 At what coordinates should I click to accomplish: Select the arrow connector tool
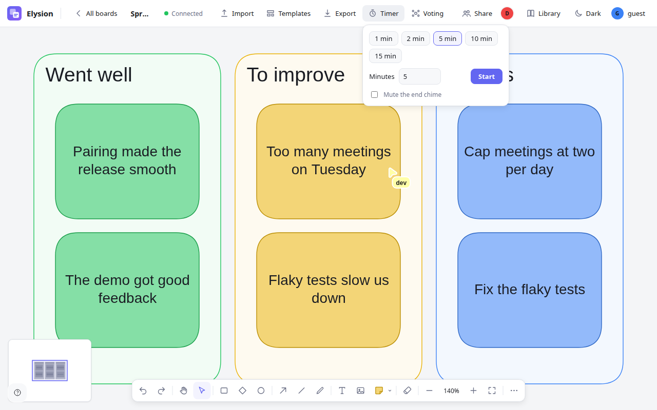coord(283,391)
